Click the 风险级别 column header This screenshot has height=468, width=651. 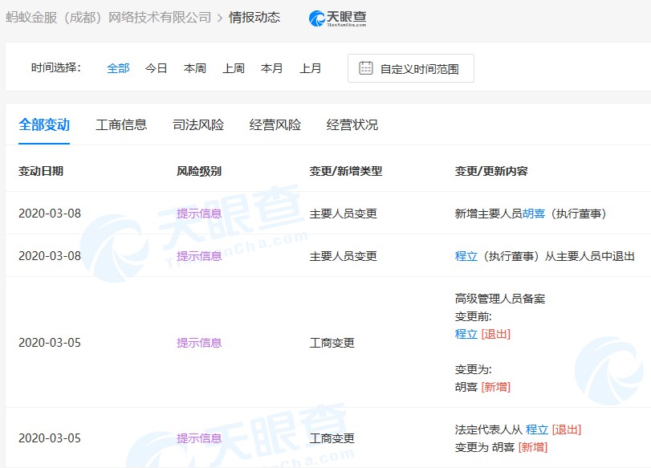pyautogui.click(x=199, y=171)
